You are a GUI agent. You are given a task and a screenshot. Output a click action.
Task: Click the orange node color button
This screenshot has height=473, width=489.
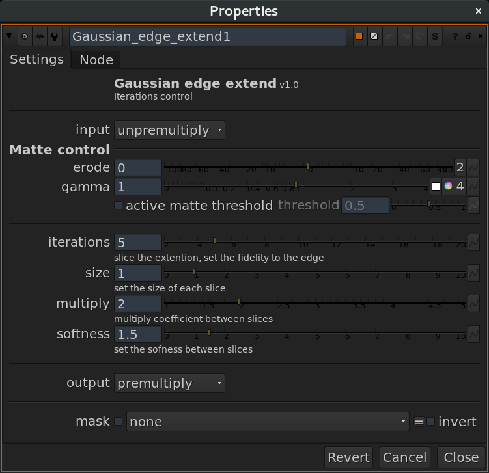359,36
